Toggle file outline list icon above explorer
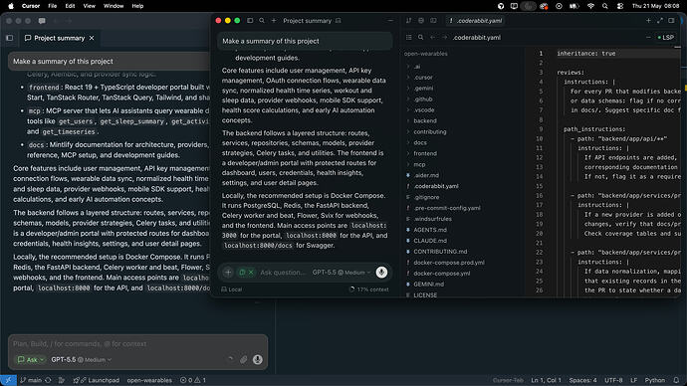 point(409,38)
